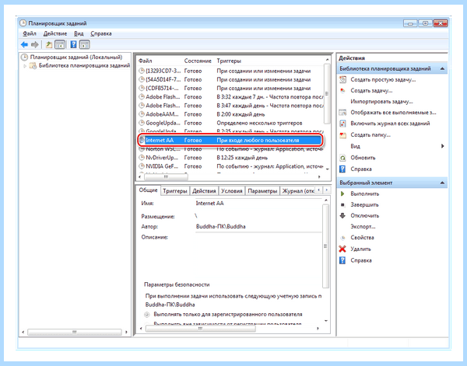Click the 'Отключить' down arrow icon
The width and height of the screenshot is (467, 366).
point(342,215)
